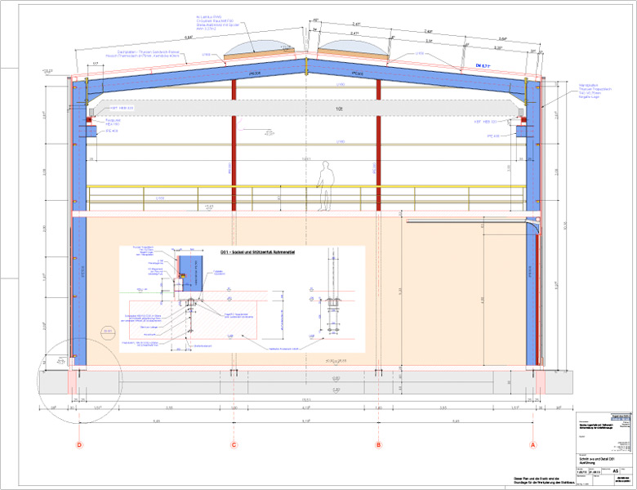Click the plan disclaimer note at bottom
Screen dimensions: 637x490
pos(536,480)
